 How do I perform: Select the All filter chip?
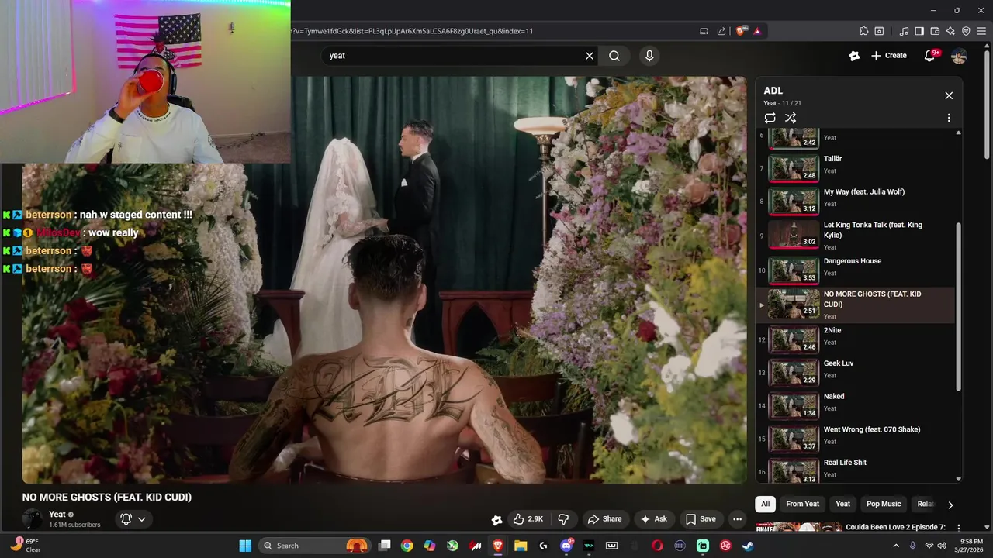765,504
